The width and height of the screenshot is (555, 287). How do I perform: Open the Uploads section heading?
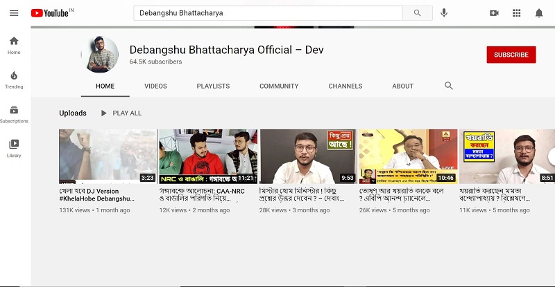point(73,113)
